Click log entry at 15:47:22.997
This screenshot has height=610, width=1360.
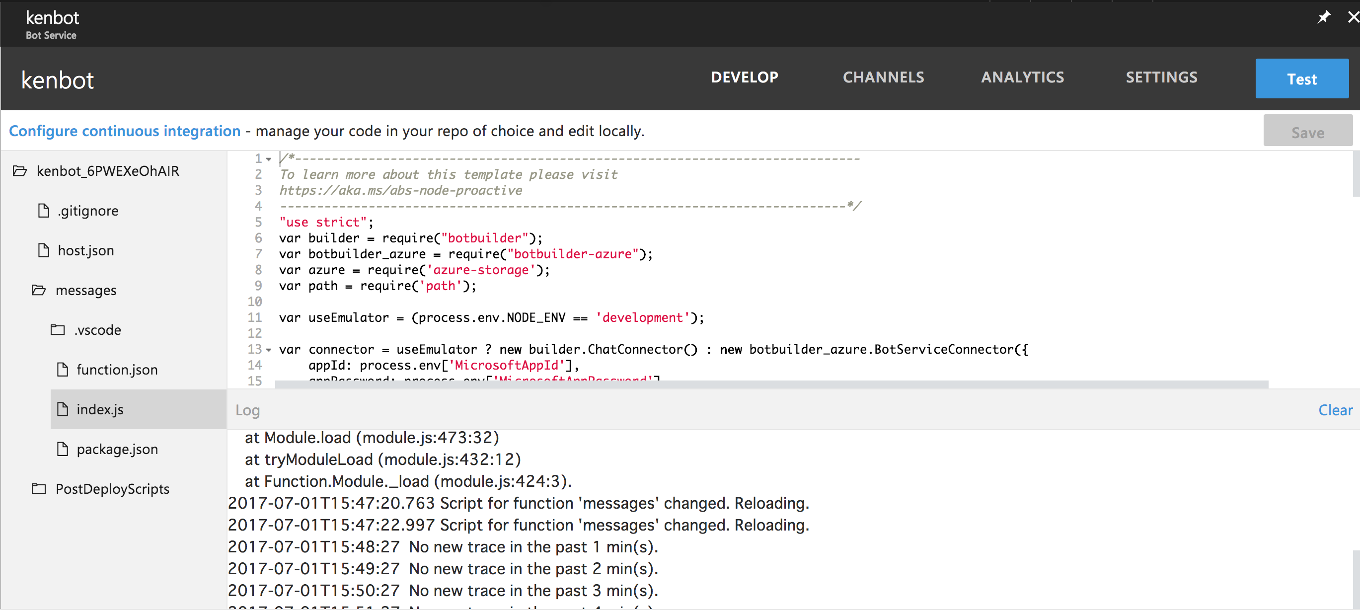[519, 525]
